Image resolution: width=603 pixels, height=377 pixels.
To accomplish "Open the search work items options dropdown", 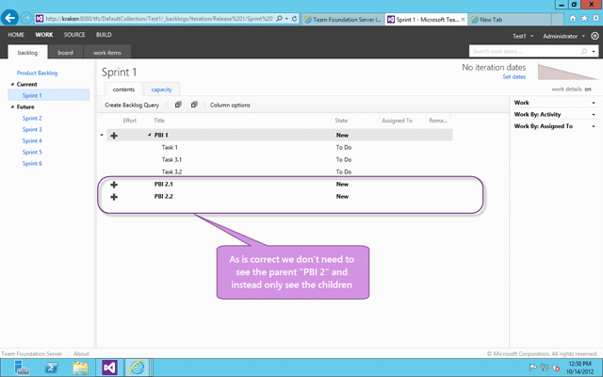I will pos(594,51).
